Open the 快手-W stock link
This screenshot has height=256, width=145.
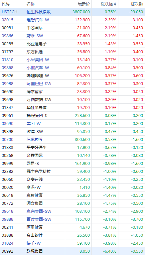(34, 243)
